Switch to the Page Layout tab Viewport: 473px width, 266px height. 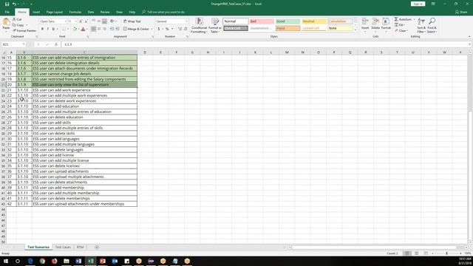click(x=54, y=12)
